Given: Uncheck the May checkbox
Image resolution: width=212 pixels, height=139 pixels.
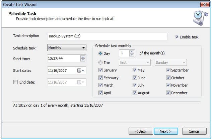Looking at the screenshot, I should (135, 70).
